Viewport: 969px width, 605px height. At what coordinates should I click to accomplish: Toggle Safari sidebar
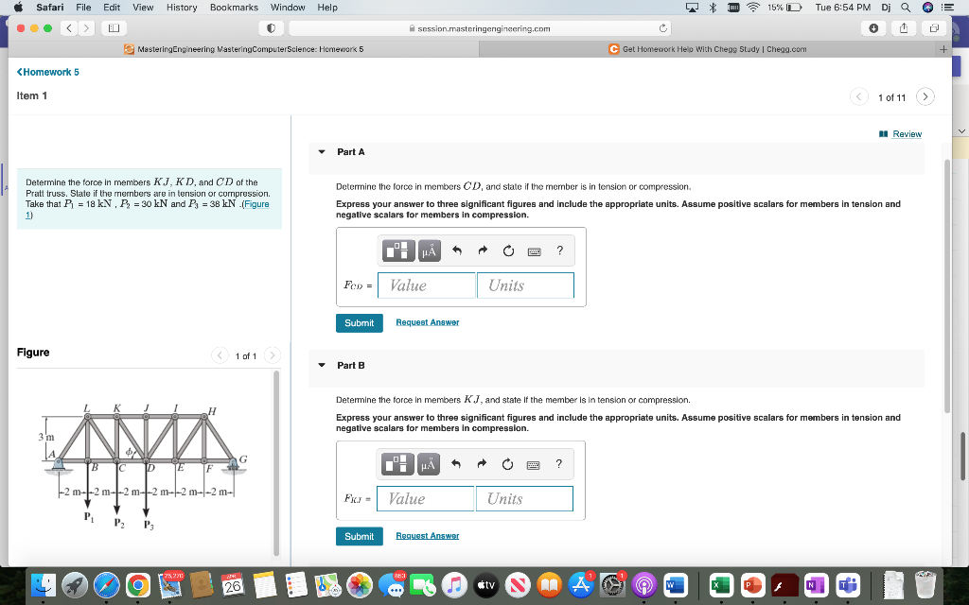tap(114, 28)
